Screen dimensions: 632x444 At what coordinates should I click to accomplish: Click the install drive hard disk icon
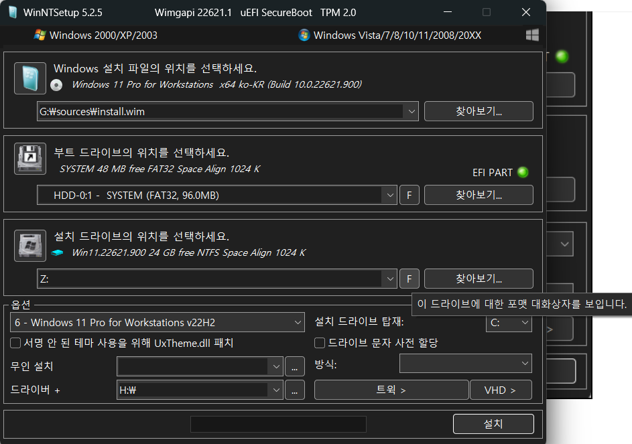click(x=30, y=246)
